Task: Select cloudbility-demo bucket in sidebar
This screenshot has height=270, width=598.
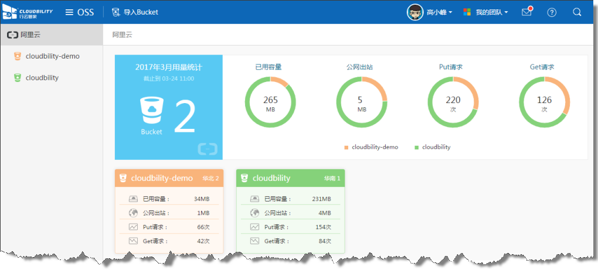Action: [x=52, y=56]
